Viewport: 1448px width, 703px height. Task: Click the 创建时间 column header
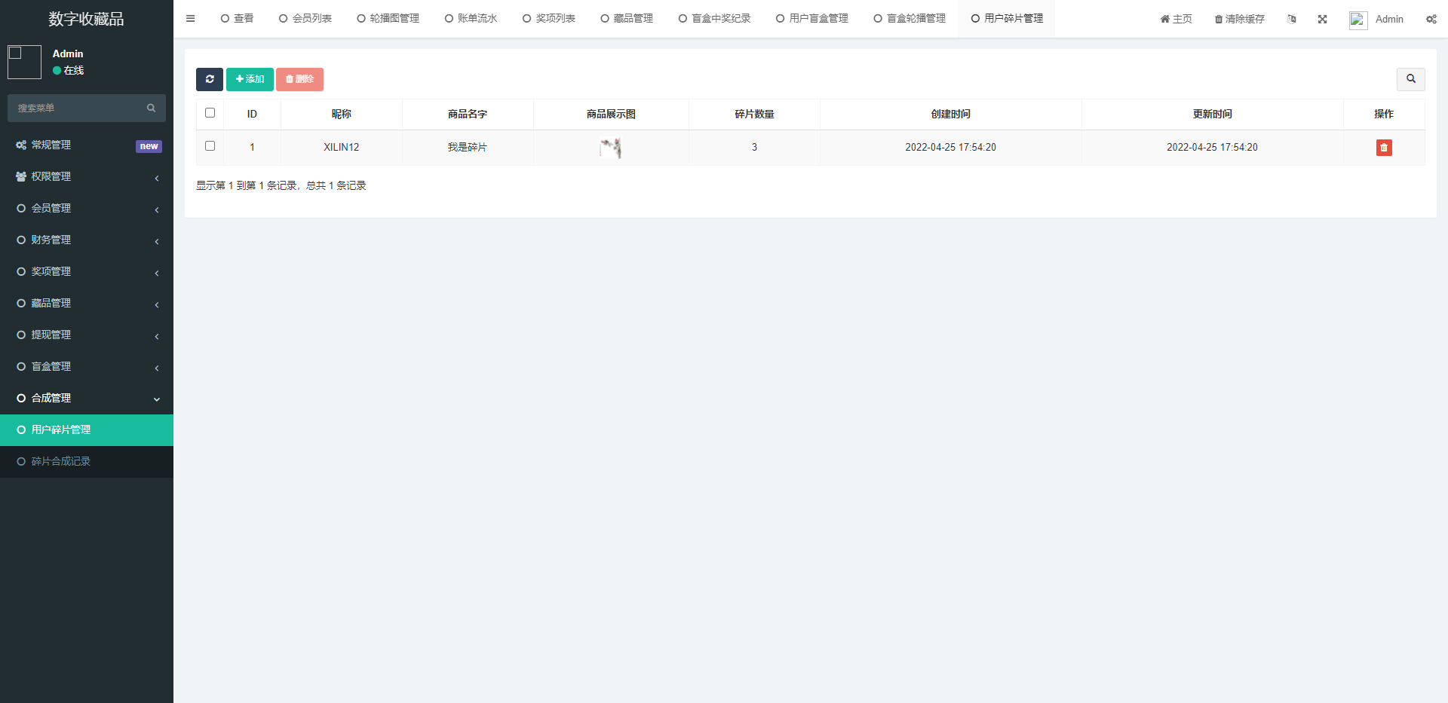click(x=950, y=114)
